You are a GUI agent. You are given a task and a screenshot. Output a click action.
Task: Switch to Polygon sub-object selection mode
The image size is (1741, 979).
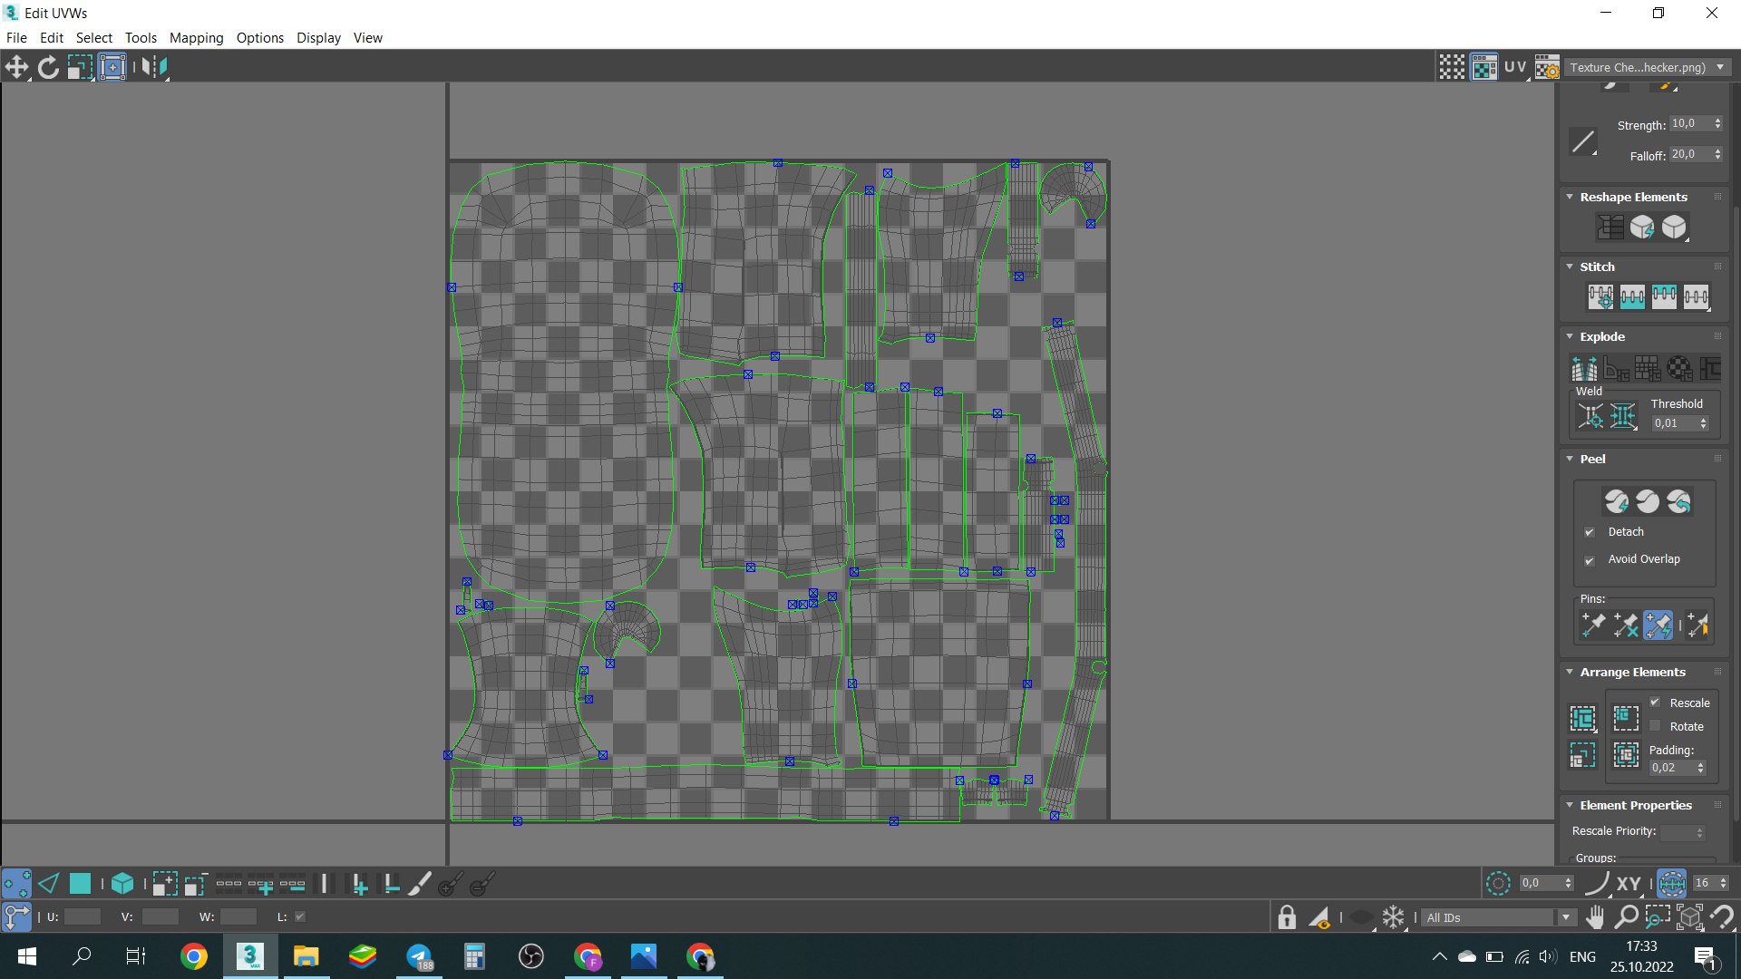click(80, 884)
